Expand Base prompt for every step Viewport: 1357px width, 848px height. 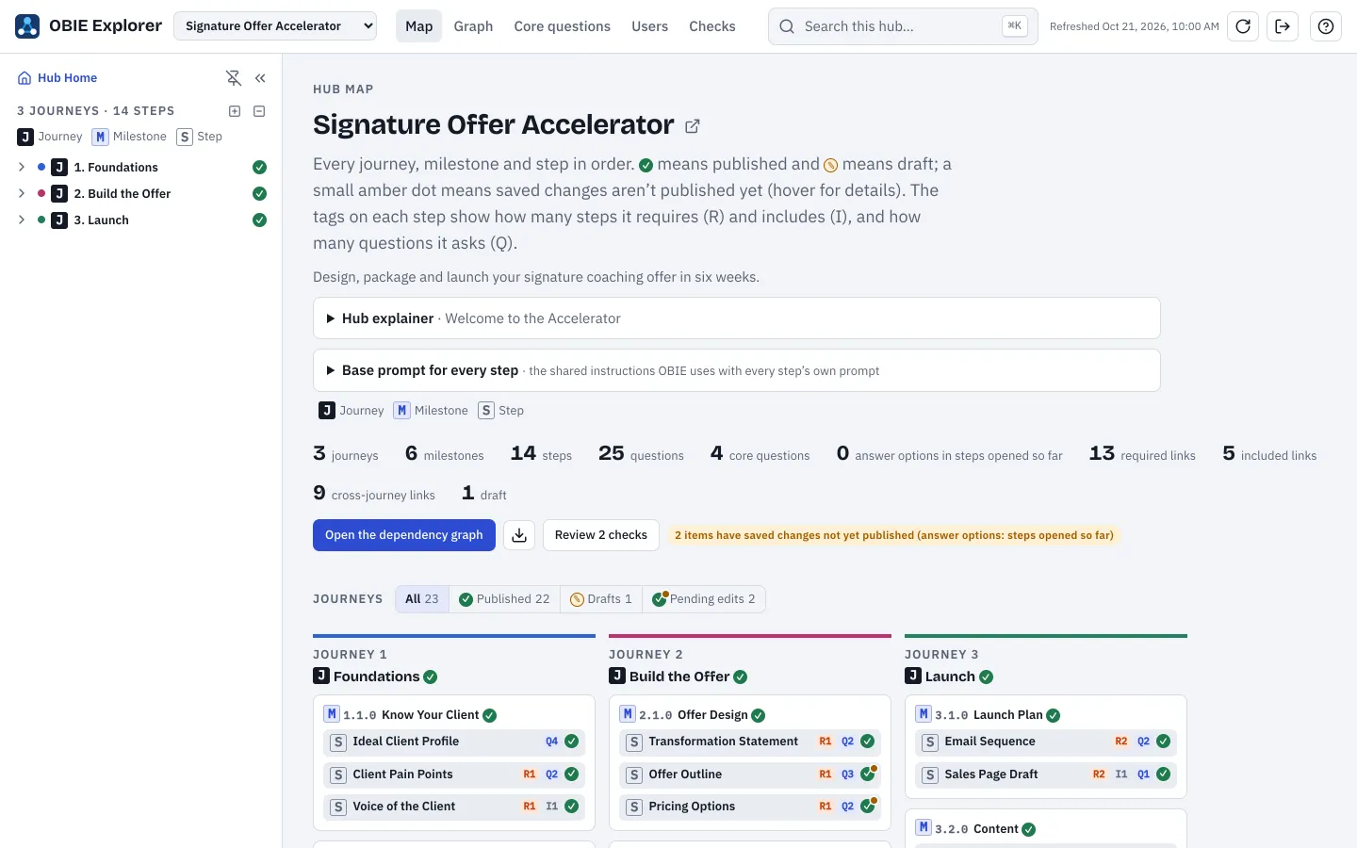tap(736, 370)
